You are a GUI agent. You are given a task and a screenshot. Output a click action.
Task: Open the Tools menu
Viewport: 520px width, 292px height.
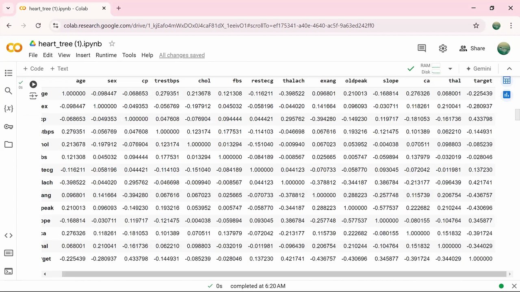tap(129, 55)
